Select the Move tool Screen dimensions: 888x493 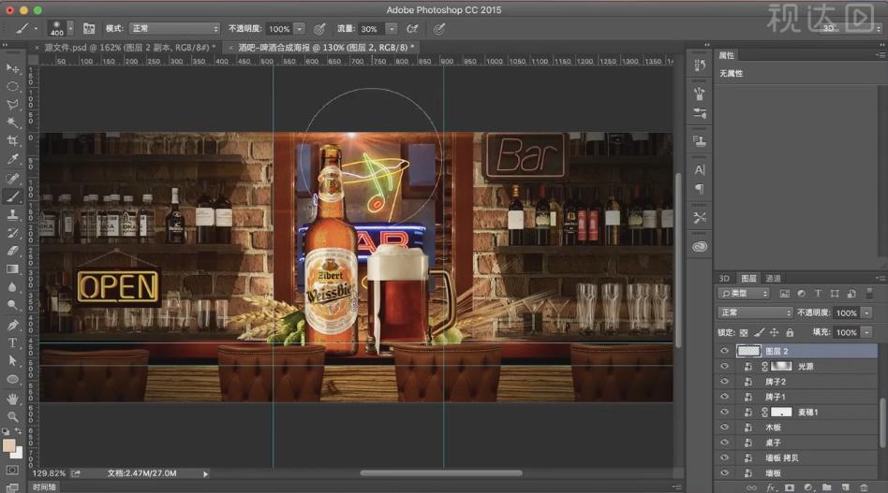point(12,69)
